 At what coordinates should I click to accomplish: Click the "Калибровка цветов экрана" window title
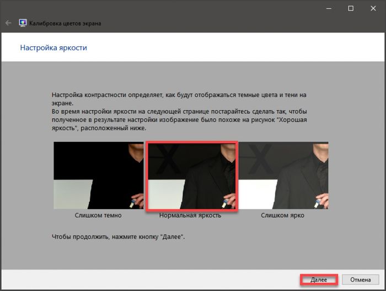click(66, 24)
